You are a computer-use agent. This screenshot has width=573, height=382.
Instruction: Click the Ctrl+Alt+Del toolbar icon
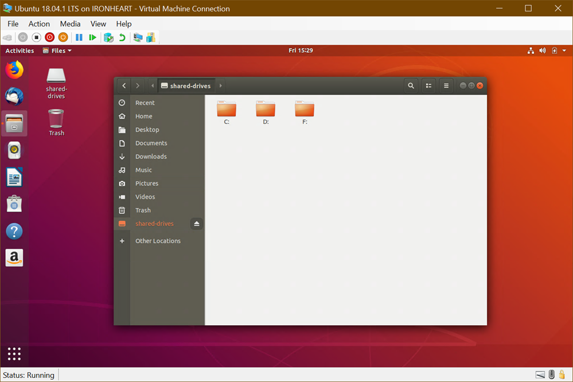[x=7, y=37]
